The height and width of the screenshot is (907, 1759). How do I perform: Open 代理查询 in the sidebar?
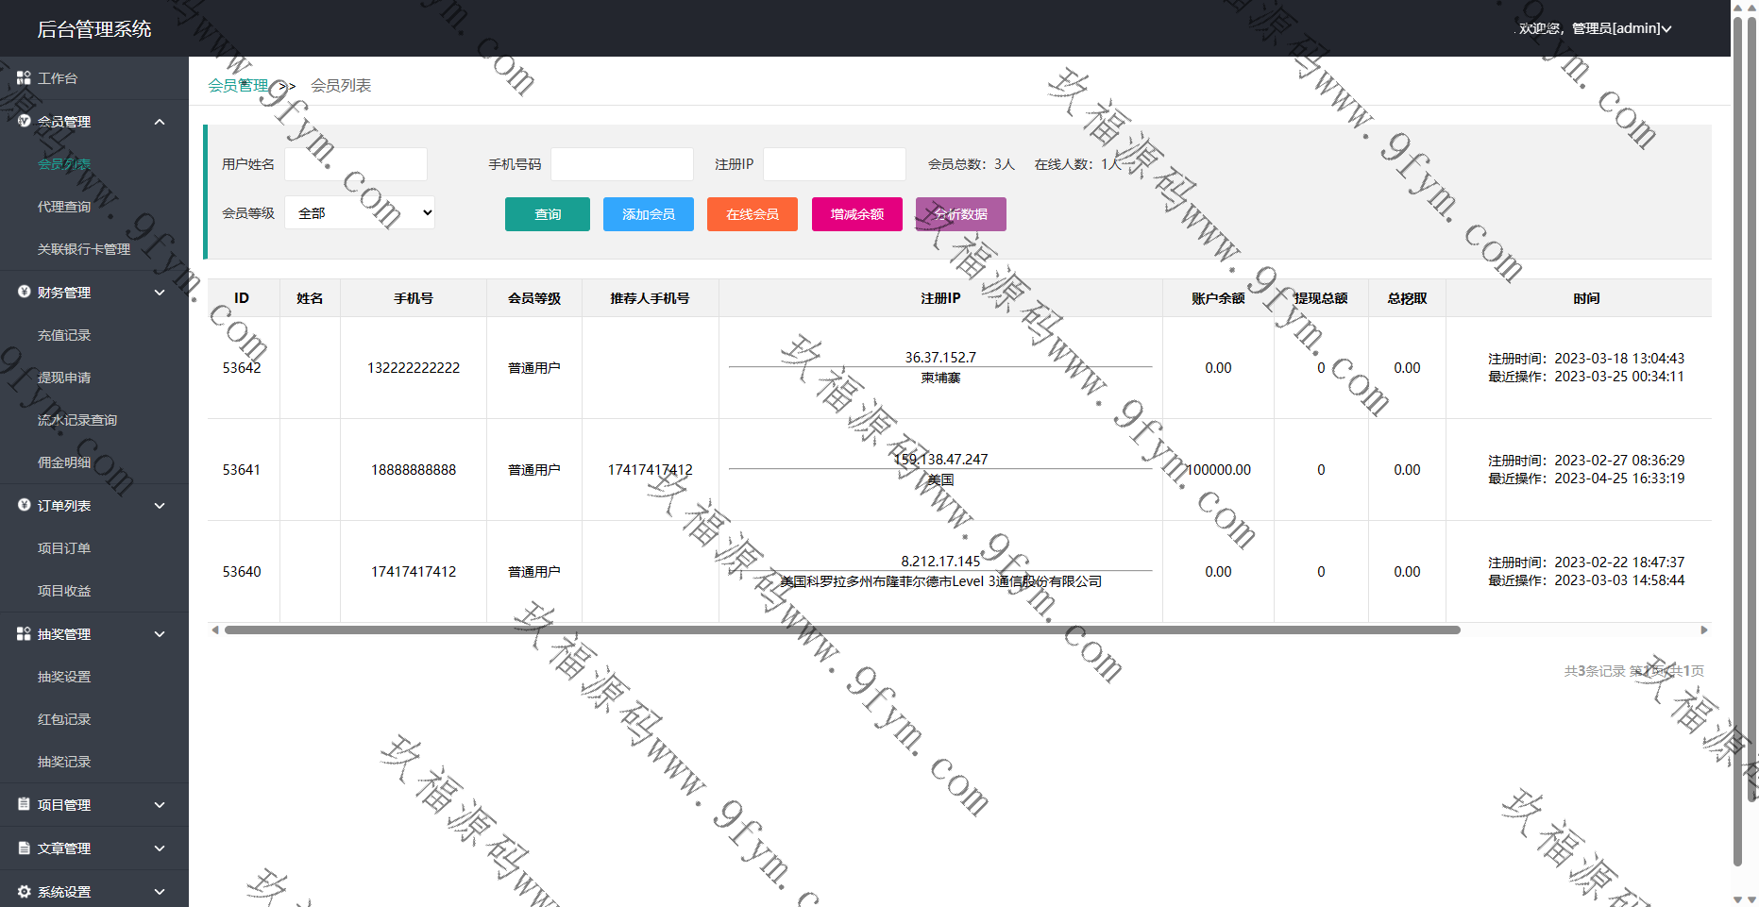[x=64, y=207]
